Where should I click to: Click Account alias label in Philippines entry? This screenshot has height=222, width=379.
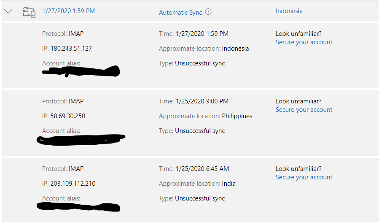click(61, 131)
